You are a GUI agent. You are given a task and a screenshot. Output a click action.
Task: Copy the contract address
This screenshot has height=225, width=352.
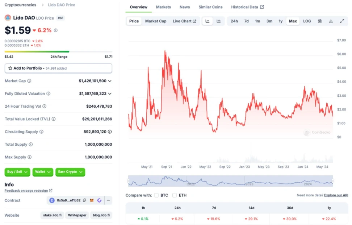(x=84, y=200)
